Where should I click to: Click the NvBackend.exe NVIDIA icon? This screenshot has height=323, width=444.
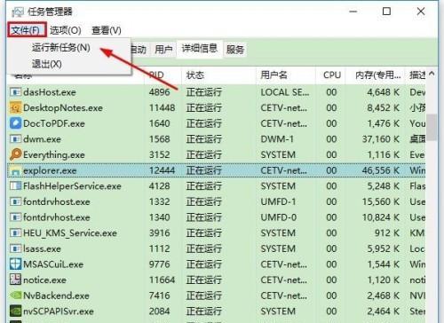(x=15, y=295)
